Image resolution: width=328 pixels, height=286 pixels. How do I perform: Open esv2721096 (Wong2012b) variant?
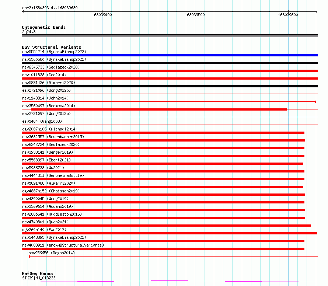(x=46, y=90)
